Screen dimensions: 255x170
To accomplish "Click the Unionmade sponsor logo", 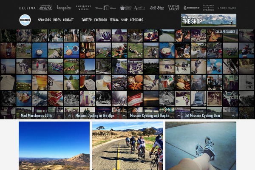I will pos(227,8).
